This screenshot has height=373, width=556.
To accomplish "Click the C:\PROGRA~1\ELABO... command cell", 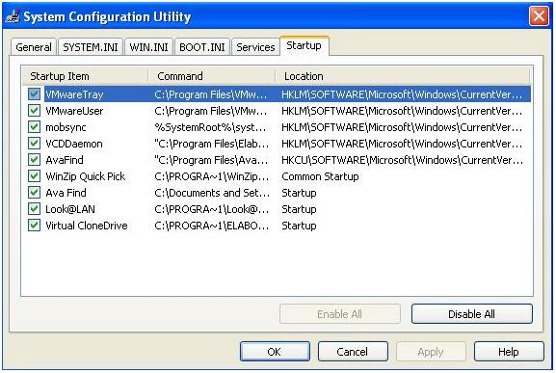I will coord(212,226).
